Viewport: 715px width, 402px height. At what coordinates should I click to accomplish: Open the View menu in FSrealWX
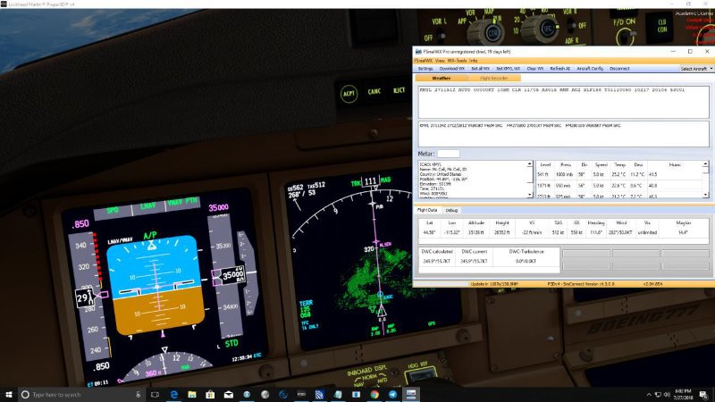click(440, 61)
